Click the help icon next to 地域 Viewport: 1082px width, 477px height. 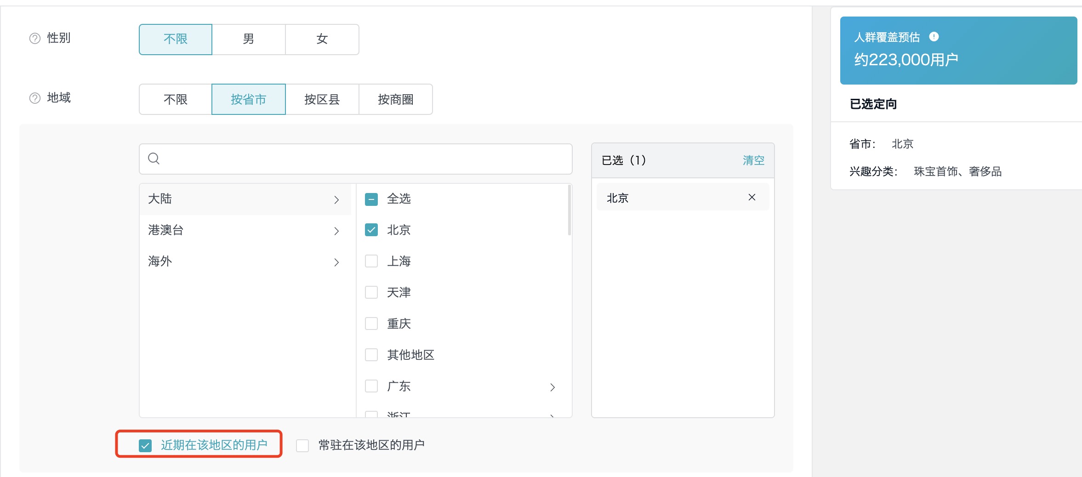pos(35,98)
